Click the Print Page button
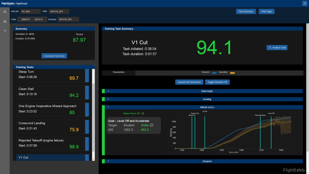Viewport: 309px width, 174px height. click(266, 11)
